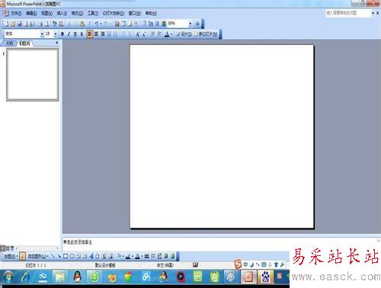Screen dimensions: 381x288
Task: Toggle text Shadow formatting
Action: pos(82,34)
